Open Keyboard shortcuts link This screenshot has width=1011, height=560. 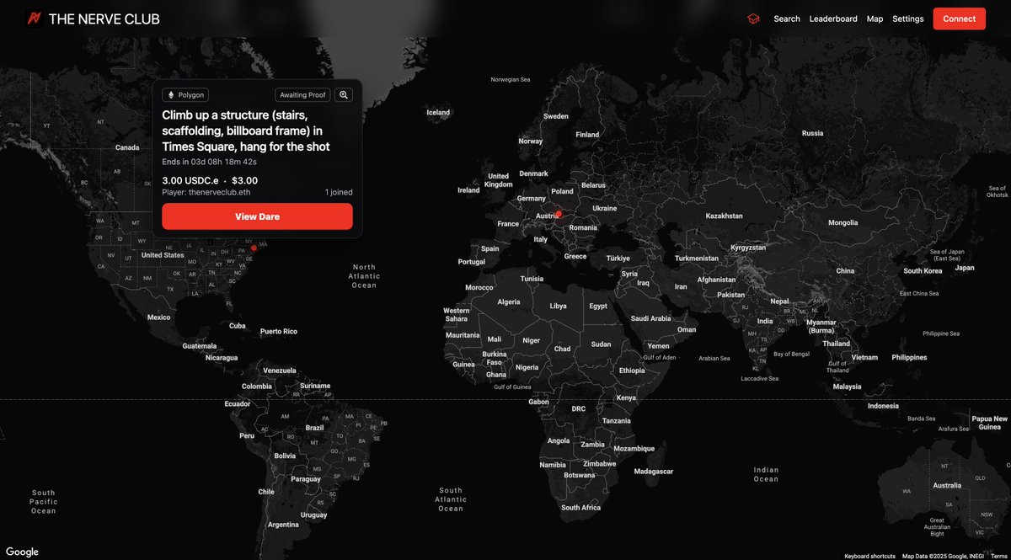click(x=869, y=556)
